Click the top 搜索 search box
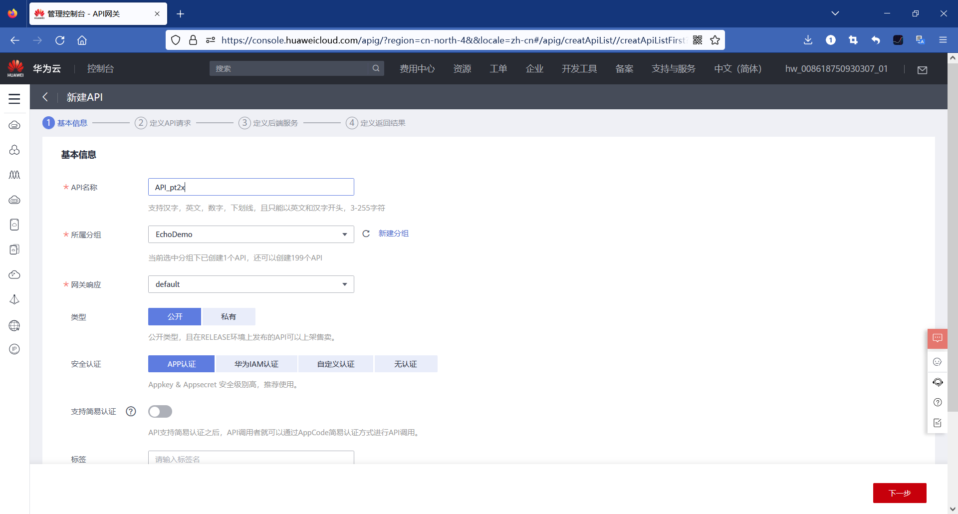958x514 pixels. tap(290, 68)
